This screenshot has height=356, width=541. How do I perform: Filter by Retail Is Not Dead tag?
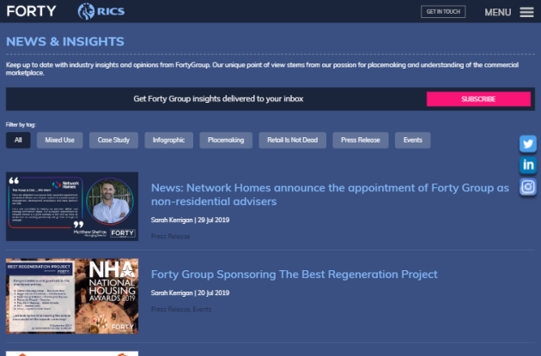pos(292,140)
